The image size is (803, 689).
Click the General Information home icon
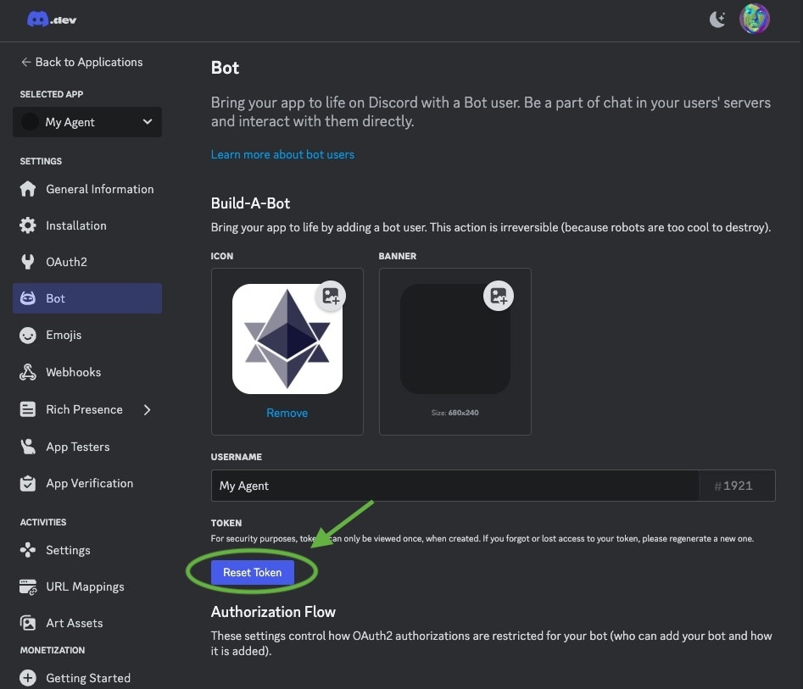[28, 189]
